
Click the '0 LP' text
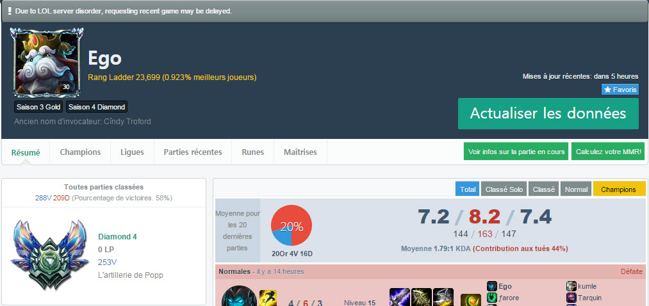(x=106, y=250)
